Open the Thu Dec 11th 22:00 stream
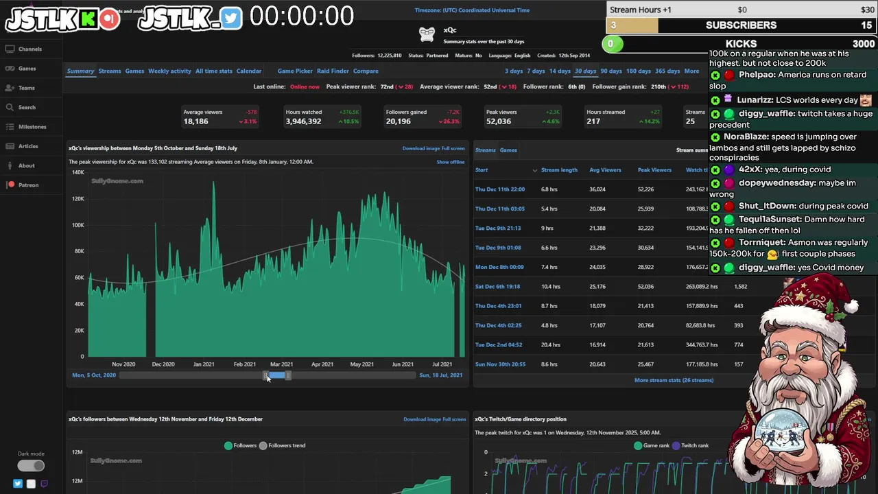The width and height of the screenshot is (878, 494). (x=500, y=189)
